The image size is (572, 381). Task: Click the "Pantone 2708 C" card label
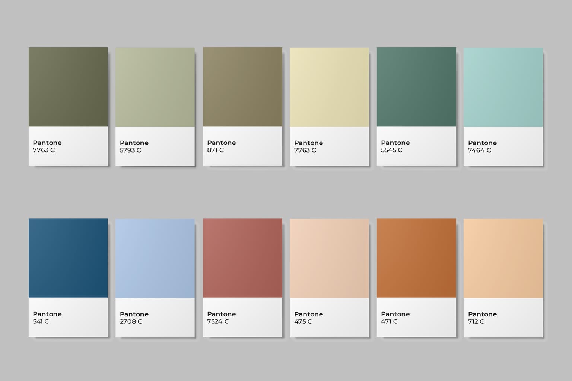click(x=134, y=318)
